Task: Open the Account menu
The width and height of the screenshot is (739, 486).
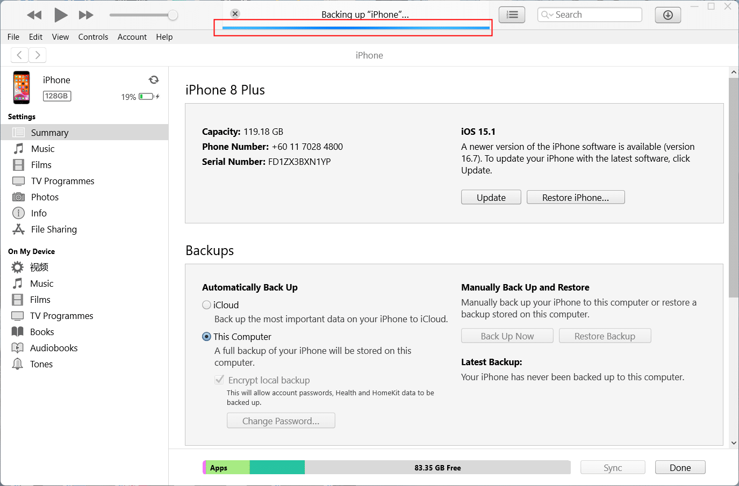Action: pos(132,37)
